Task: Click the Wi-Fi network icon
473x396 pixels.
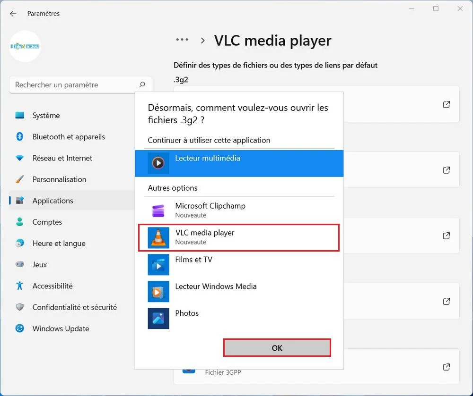Action: coord(19,158)
